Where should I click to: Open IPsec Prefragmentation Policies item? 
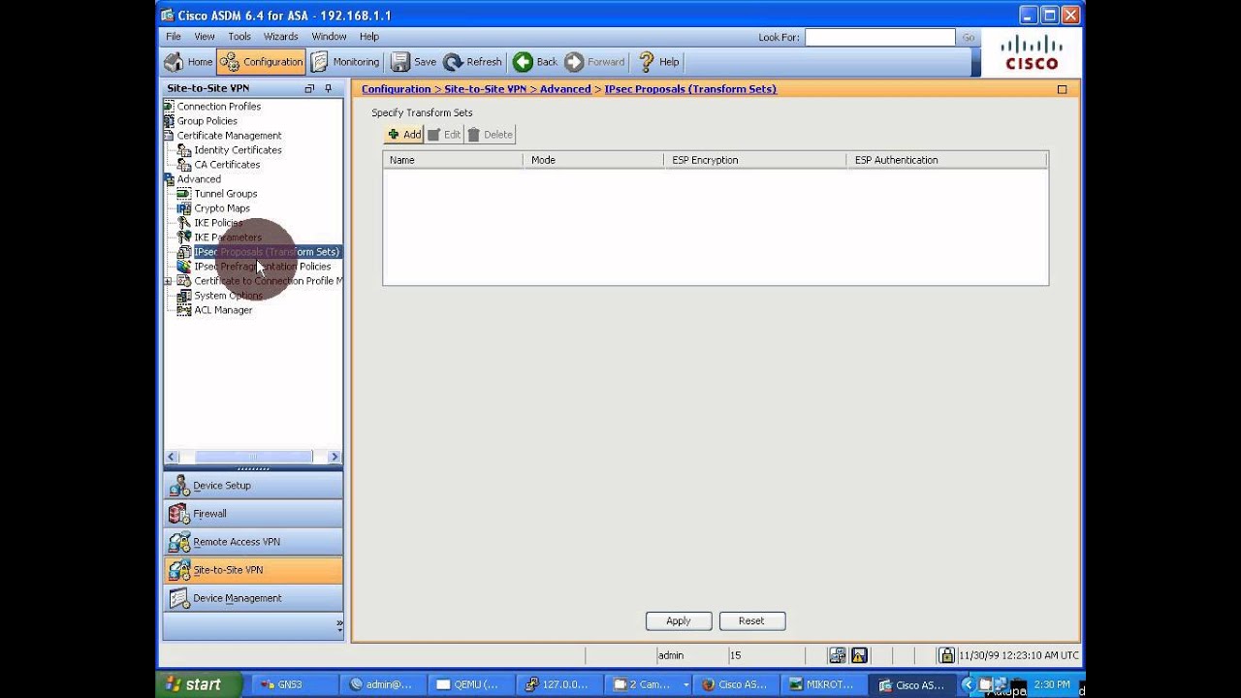click(x=263, y=267)
